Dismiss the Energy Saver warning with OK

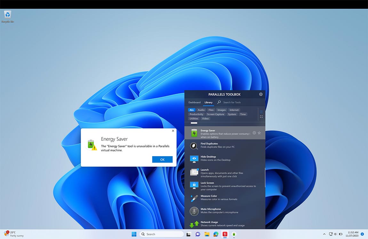pos(162,159)
